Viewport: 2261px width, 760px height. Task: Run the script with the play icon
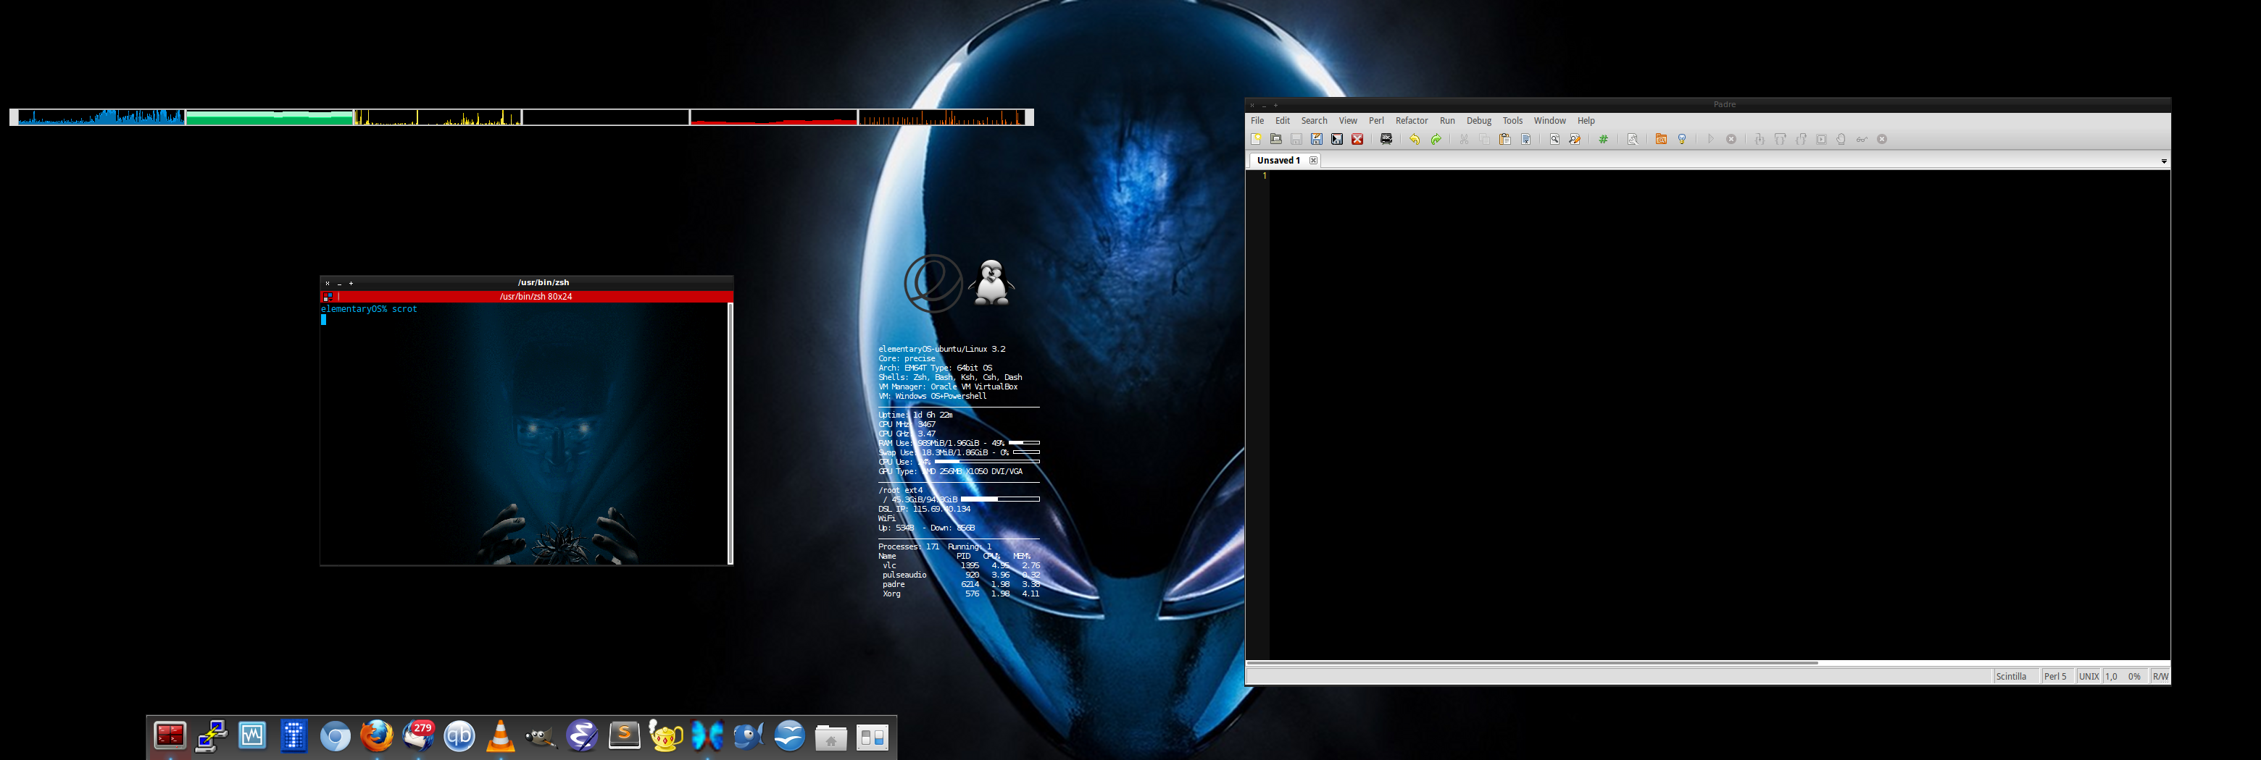(1711, 140)
